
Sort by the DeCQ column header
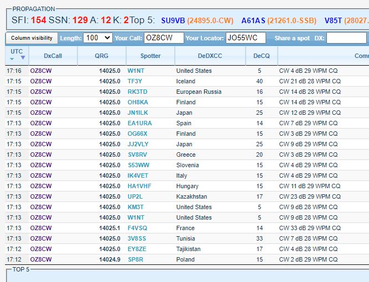262,56
